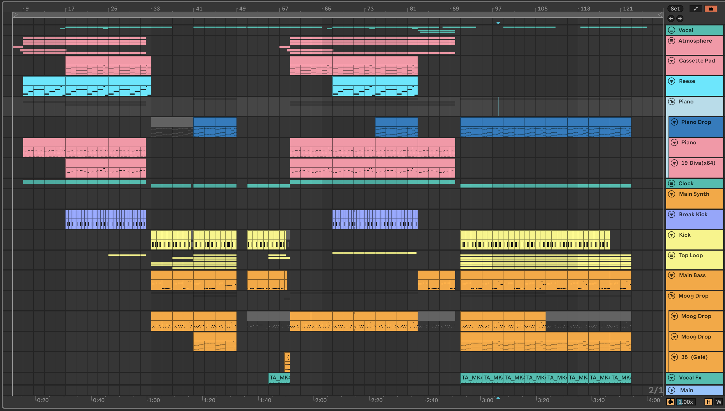Click the Clock group icon

672,183
